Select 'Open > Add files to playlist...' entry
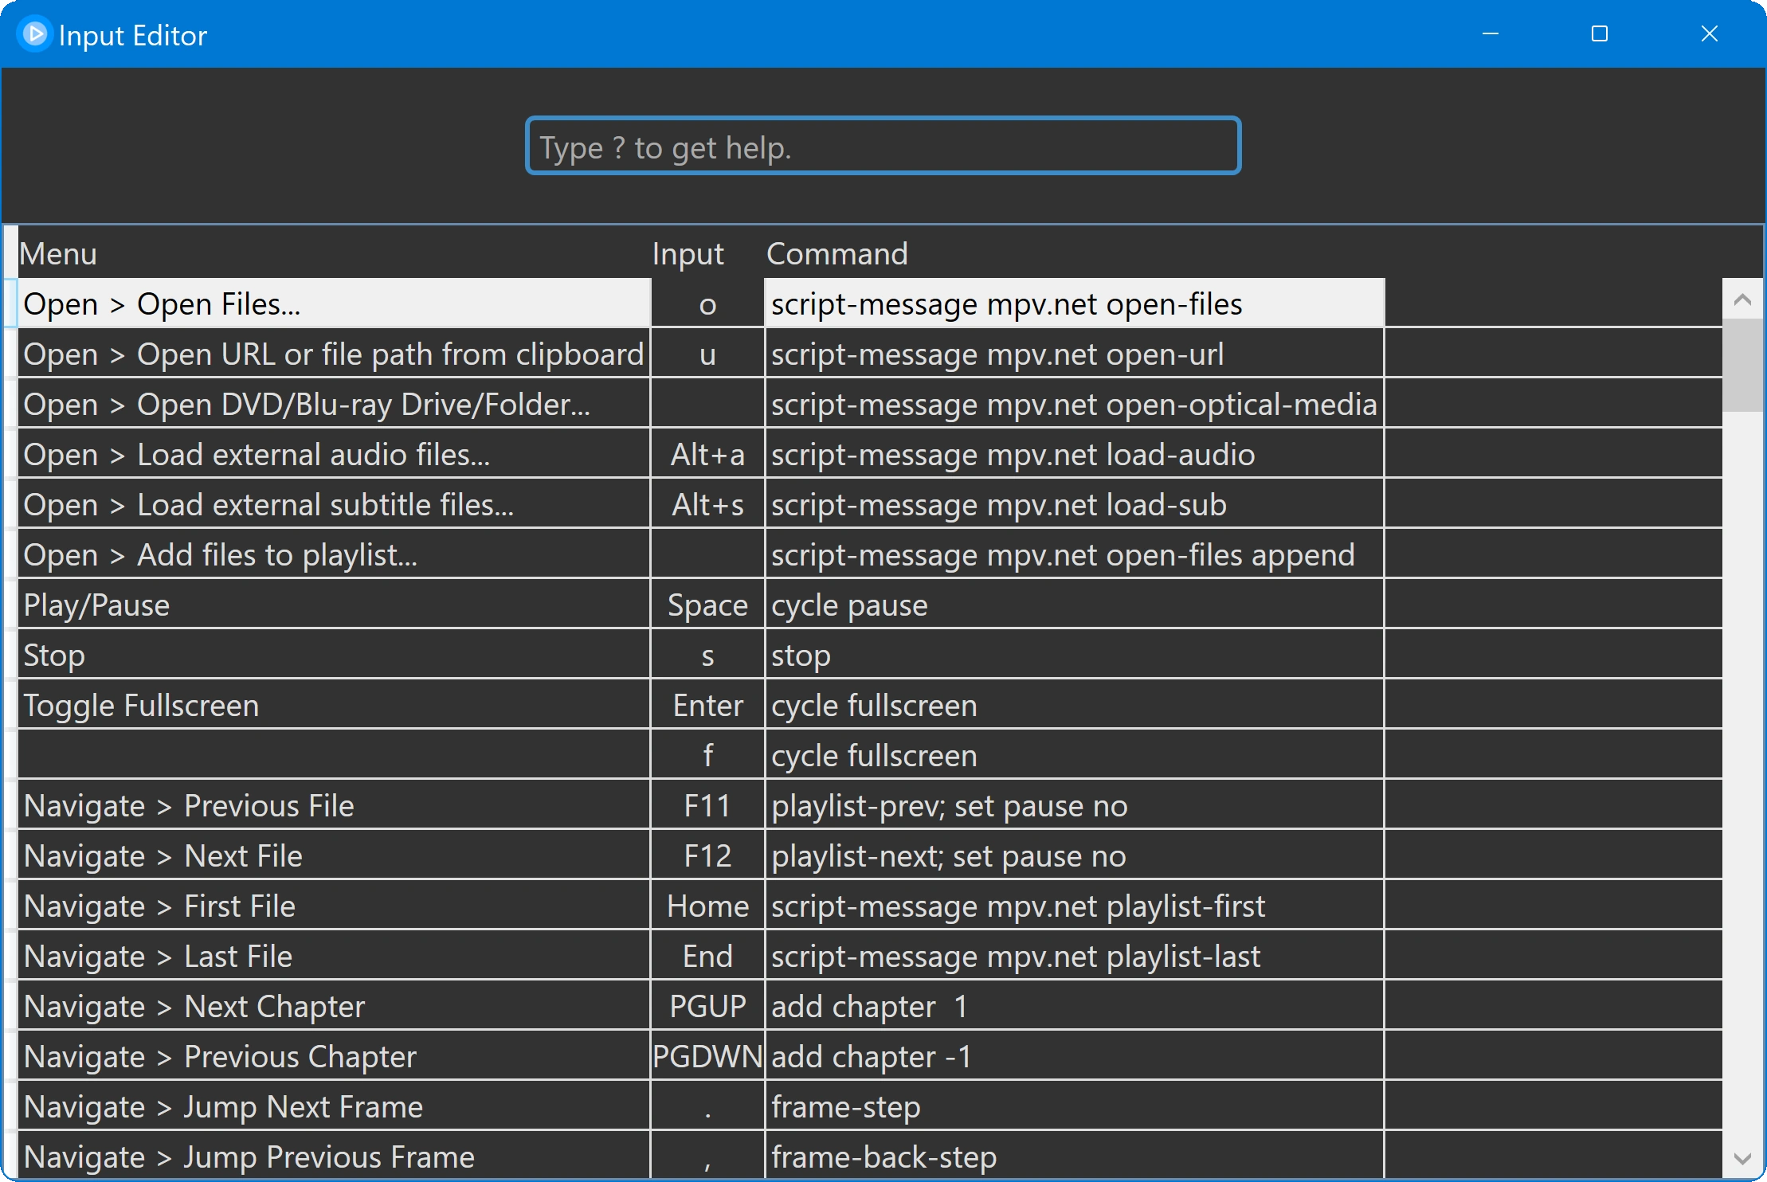This screenshot has width=1767, height=1182. click(333, 555)
